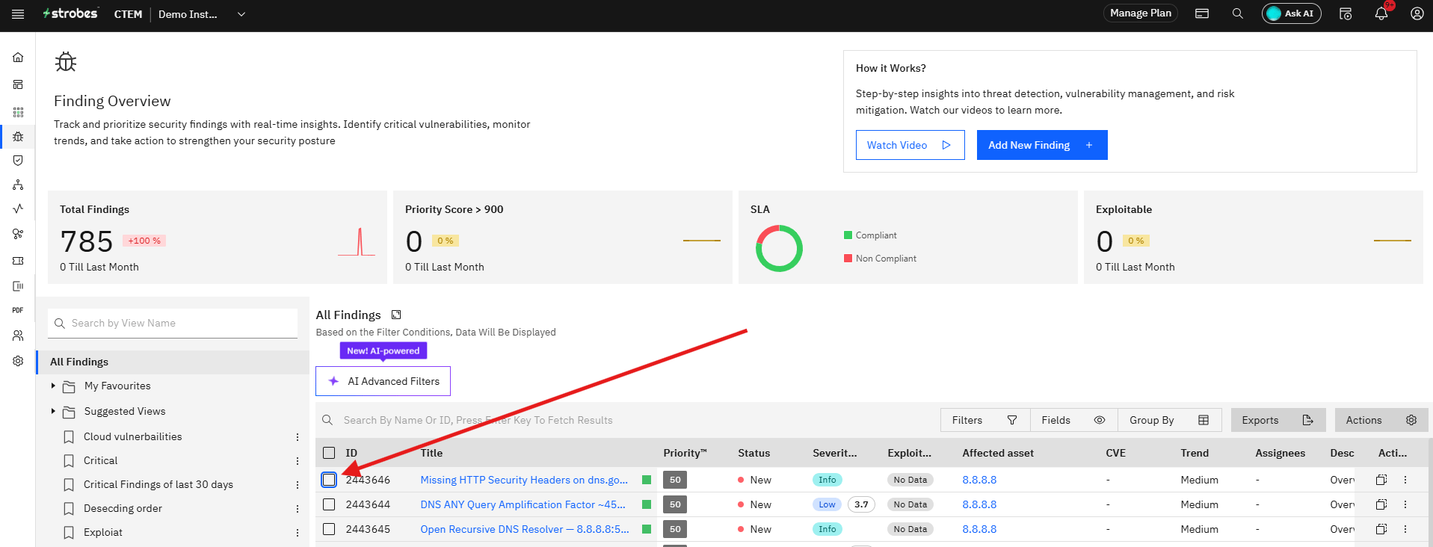
Task: Check the box for finding 2443646
Action: click(x=329, y=480)
